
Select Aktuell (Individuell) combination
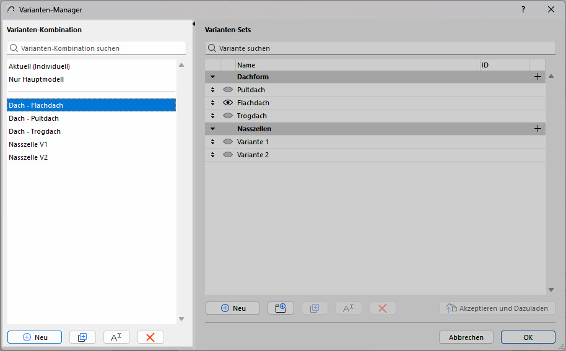coord(91,66)
